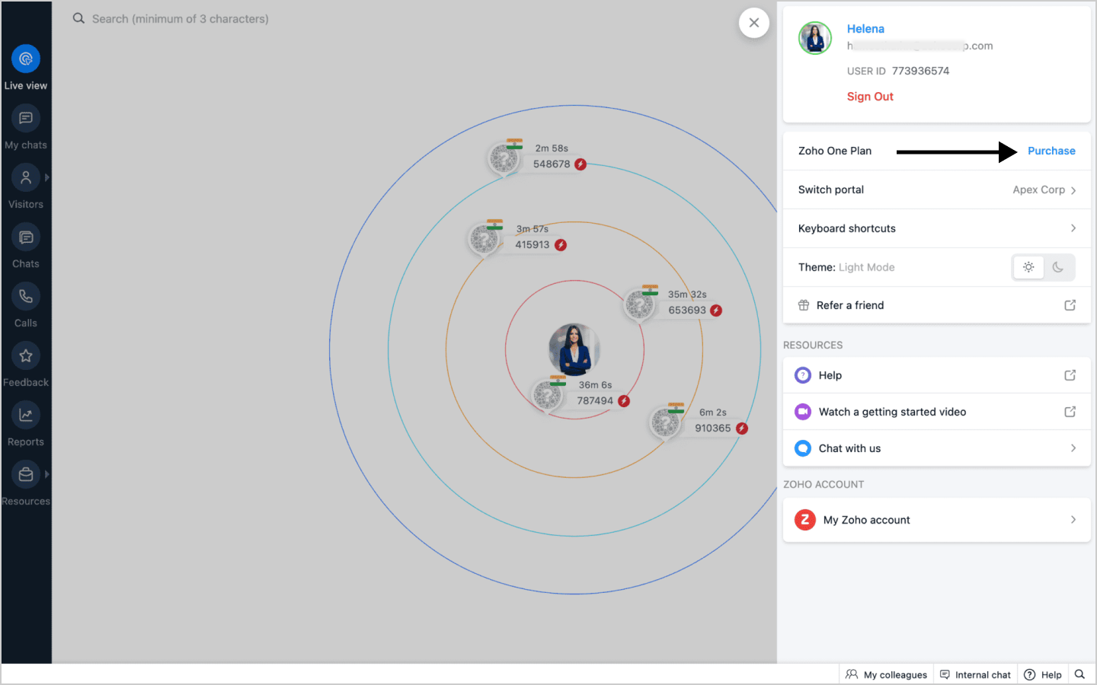Expand My Zoho account chevron
Viewport: 1097px width, 685px height.
(x=1073, y=520)
